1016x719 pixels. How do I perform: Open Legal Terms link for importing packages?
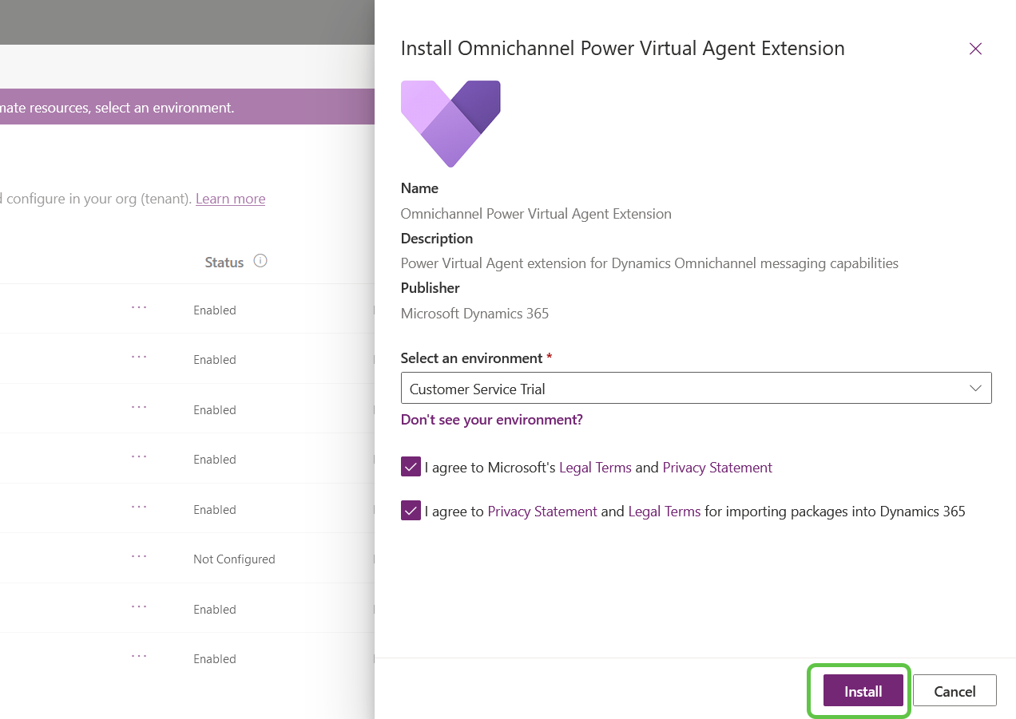(x=664, y=512)
